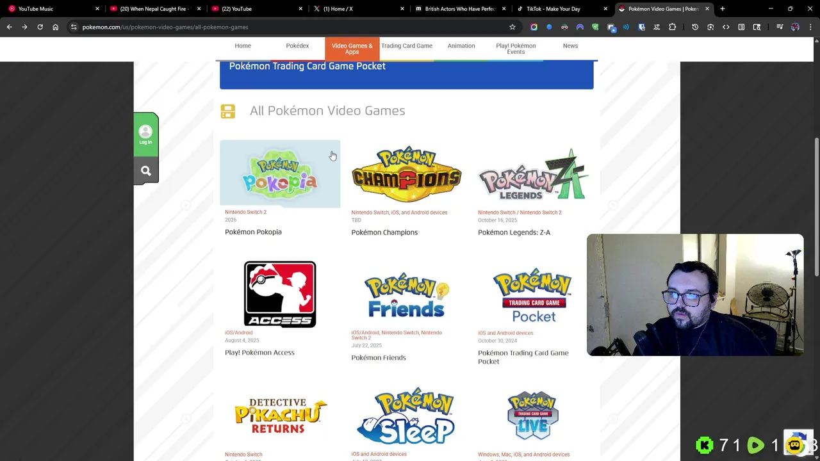The width and height of the screenshot is (820, 461).
Task: Open the media controls icon in toolbar
Action: 780,27
